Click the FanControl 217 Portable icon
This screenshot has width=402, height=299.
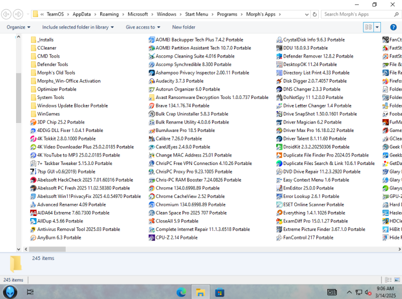pos(279,237)
